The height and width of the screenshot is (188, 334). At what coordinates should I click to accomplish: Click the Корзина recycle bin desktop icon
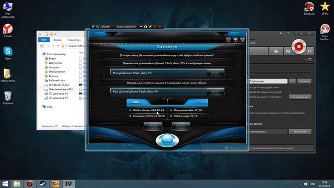click(8, 98)
